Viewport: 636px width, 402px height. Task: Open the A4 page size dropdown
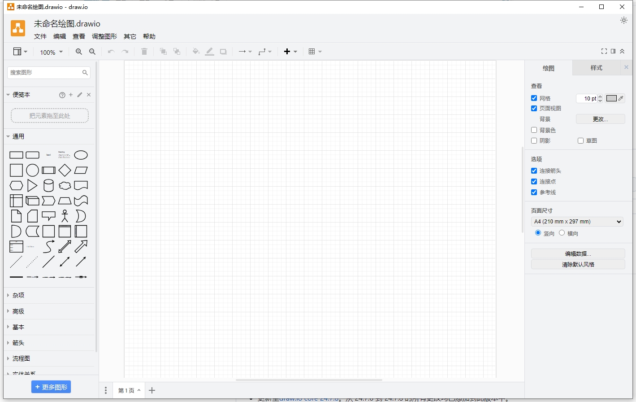pos(577,222)
